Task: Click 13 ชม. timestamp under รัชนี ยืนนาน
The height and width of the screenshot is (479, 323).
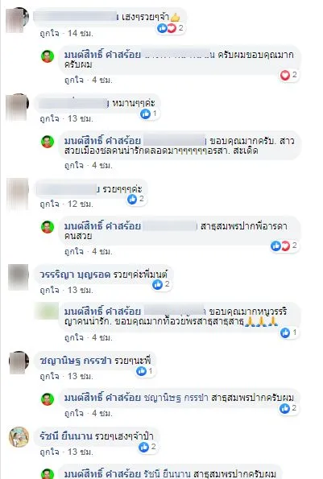Action: point(80,452)
